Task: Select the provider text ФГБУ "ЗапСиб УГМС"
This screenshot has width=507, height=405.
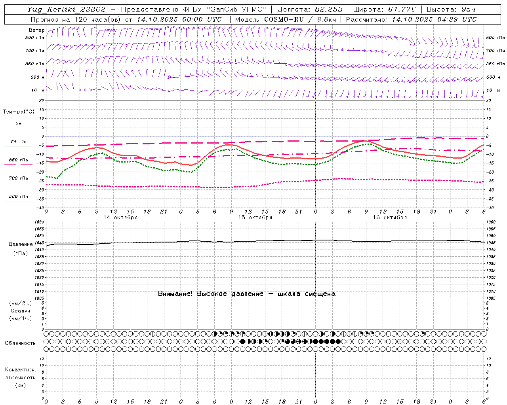Action: point(225,9)
